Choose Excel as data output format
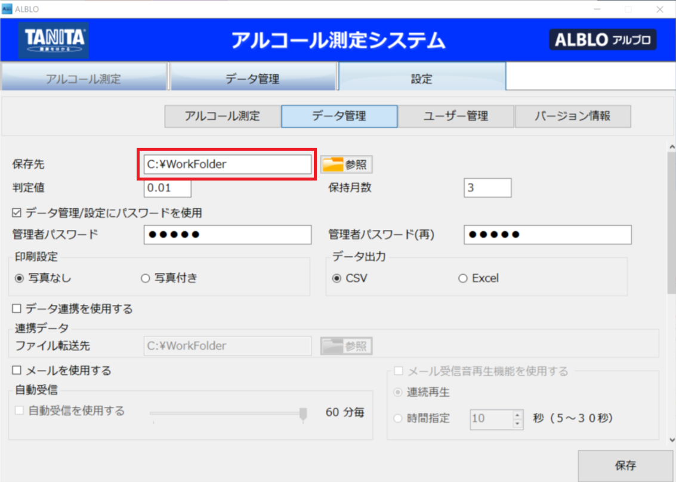Viewport: 676px width, 482px height. pos(462,278)
